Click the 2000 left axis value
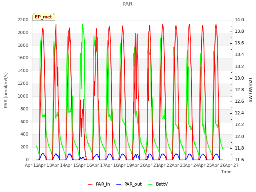The image size is (256, 192). [x=23, y=33]
